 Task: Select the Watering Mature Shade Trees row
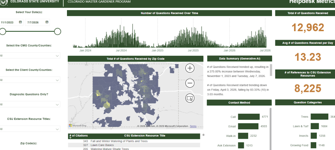[x=134, y=149]
